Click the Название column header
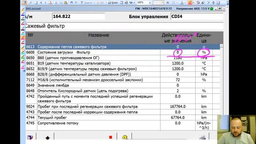 [99, 35]
